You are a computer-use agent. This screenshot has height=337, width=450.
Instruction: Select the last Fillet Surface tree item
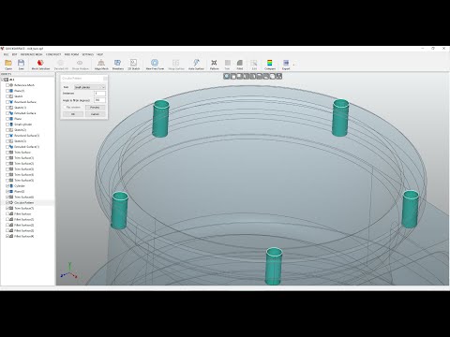24,236
